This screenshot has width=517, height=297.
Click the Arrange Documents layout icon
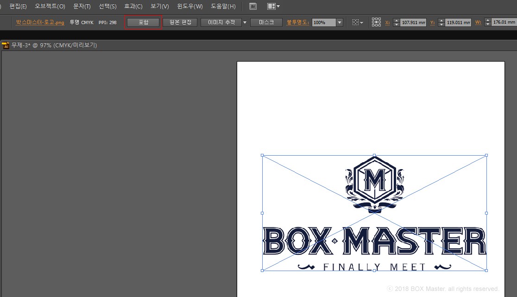(x=271, y=6)
